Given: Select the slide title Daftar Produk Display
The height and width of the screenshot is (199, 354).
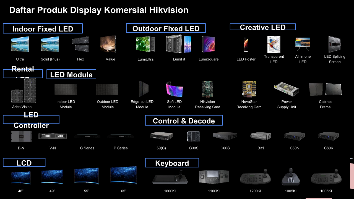Looking at the screenshot, I should click(99, 10).
